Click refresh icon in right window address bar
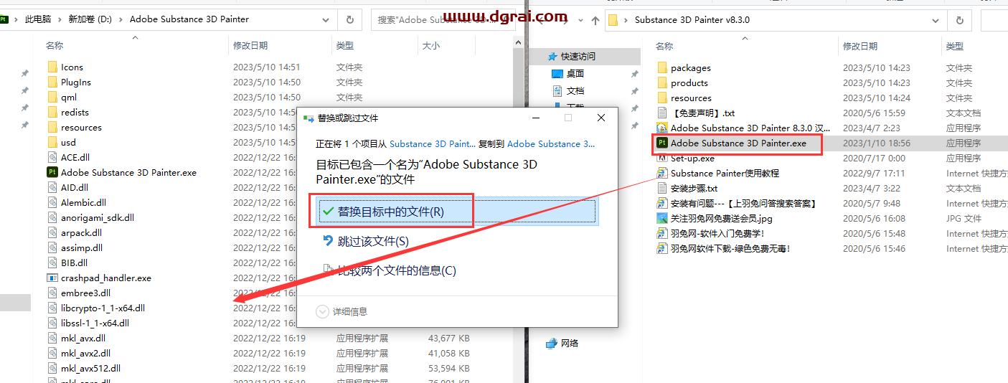1008x383 pixels. (960, 20)
